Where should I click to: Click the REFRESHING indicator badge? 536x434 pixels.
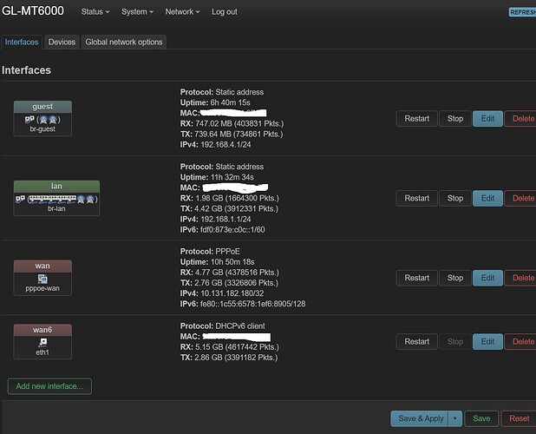tap(523, 12)
